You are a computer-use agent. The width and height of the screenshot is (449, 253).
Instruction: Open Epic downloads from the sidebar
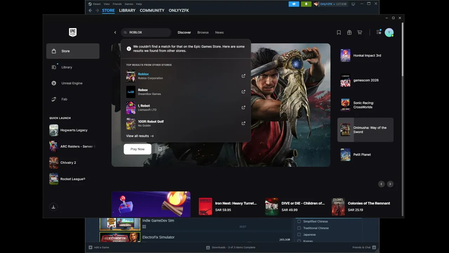53,207
